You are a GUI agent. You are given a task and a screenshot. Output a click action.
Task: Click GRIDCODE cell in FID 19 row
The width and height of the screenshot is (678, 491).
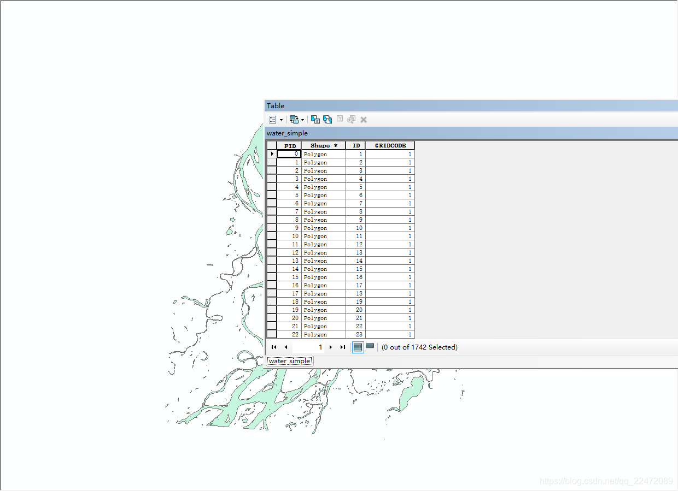[390, 310]
